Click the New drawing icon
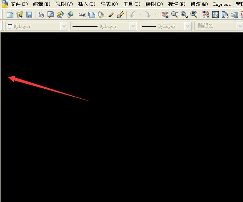 10,15
